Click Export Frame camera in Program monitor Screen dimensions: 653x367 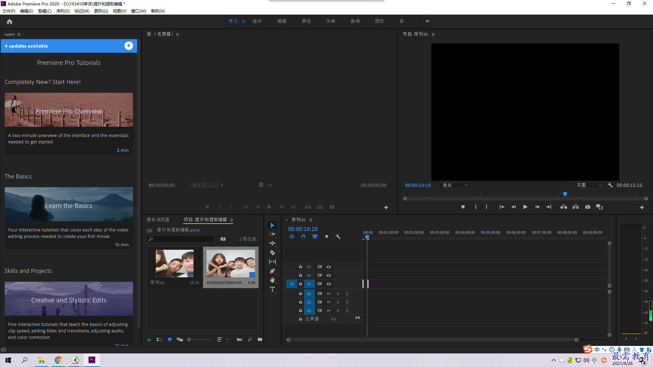(588, 207)
